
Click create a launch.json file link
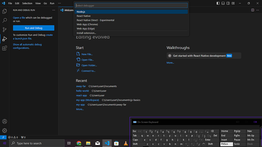[x=33, y=37]
